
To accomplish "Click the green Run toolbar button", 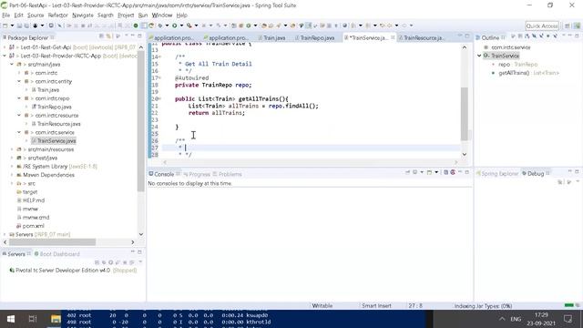I will [x=174, y=26].
